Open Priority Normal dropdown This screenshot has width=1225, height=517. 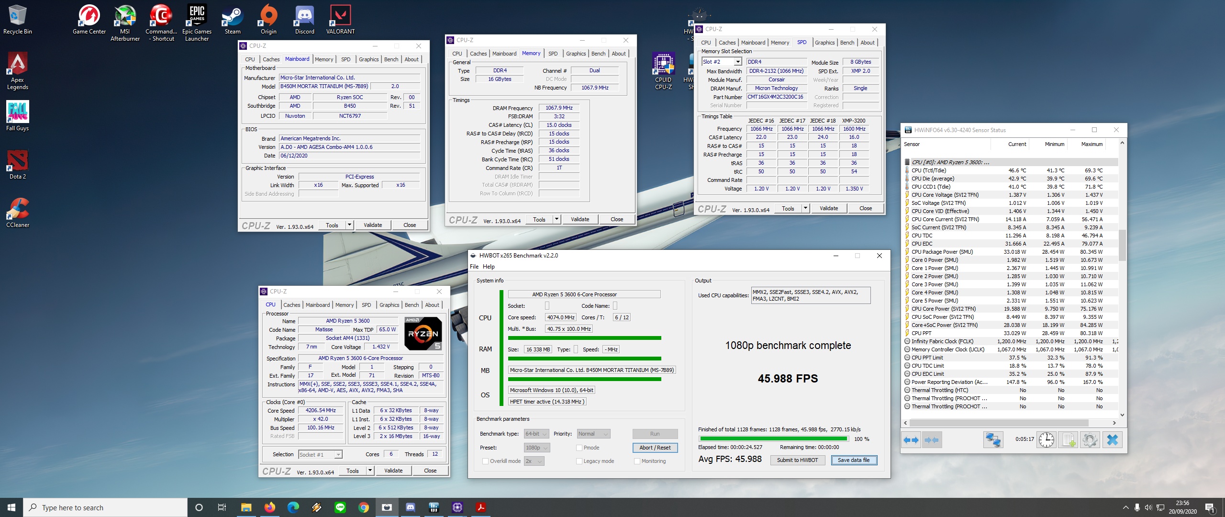(593, 434)
